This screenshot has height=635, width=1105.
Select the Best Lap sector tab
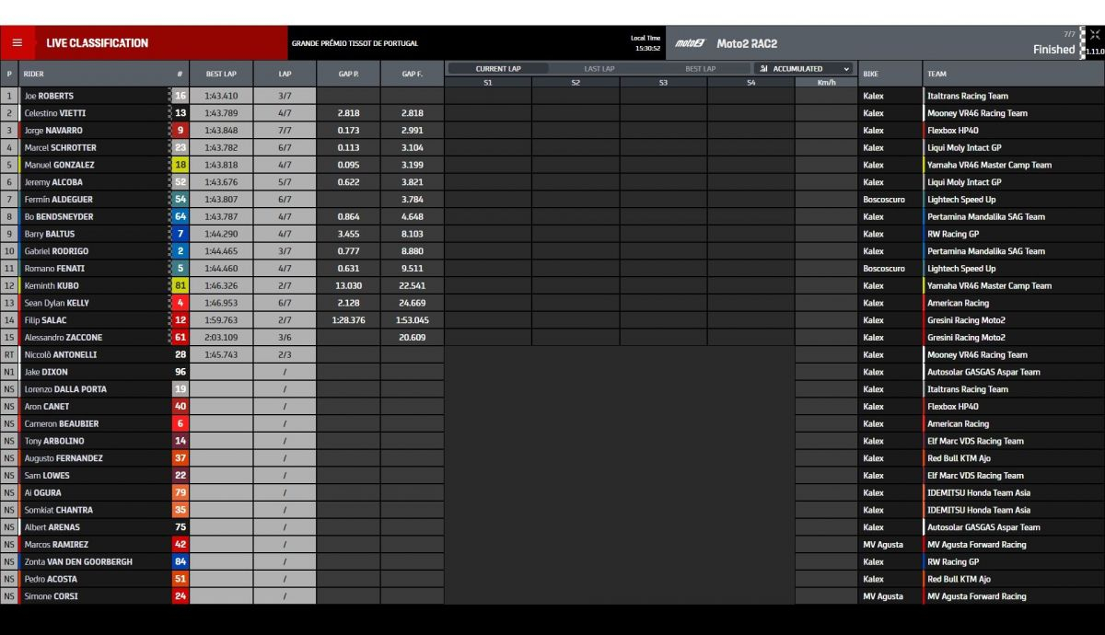click(700, 68)
